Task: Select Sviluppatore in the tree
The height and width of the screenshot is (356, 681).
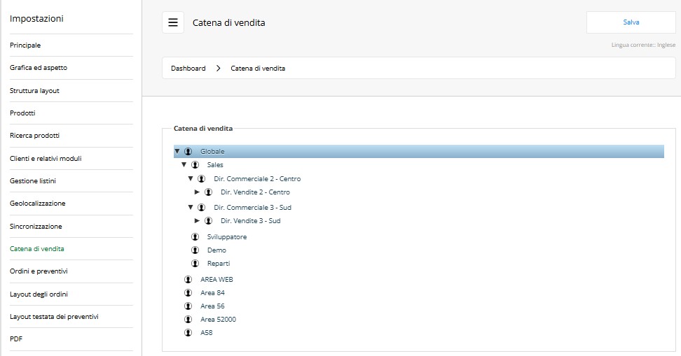Action: click(x=227, y=237)
